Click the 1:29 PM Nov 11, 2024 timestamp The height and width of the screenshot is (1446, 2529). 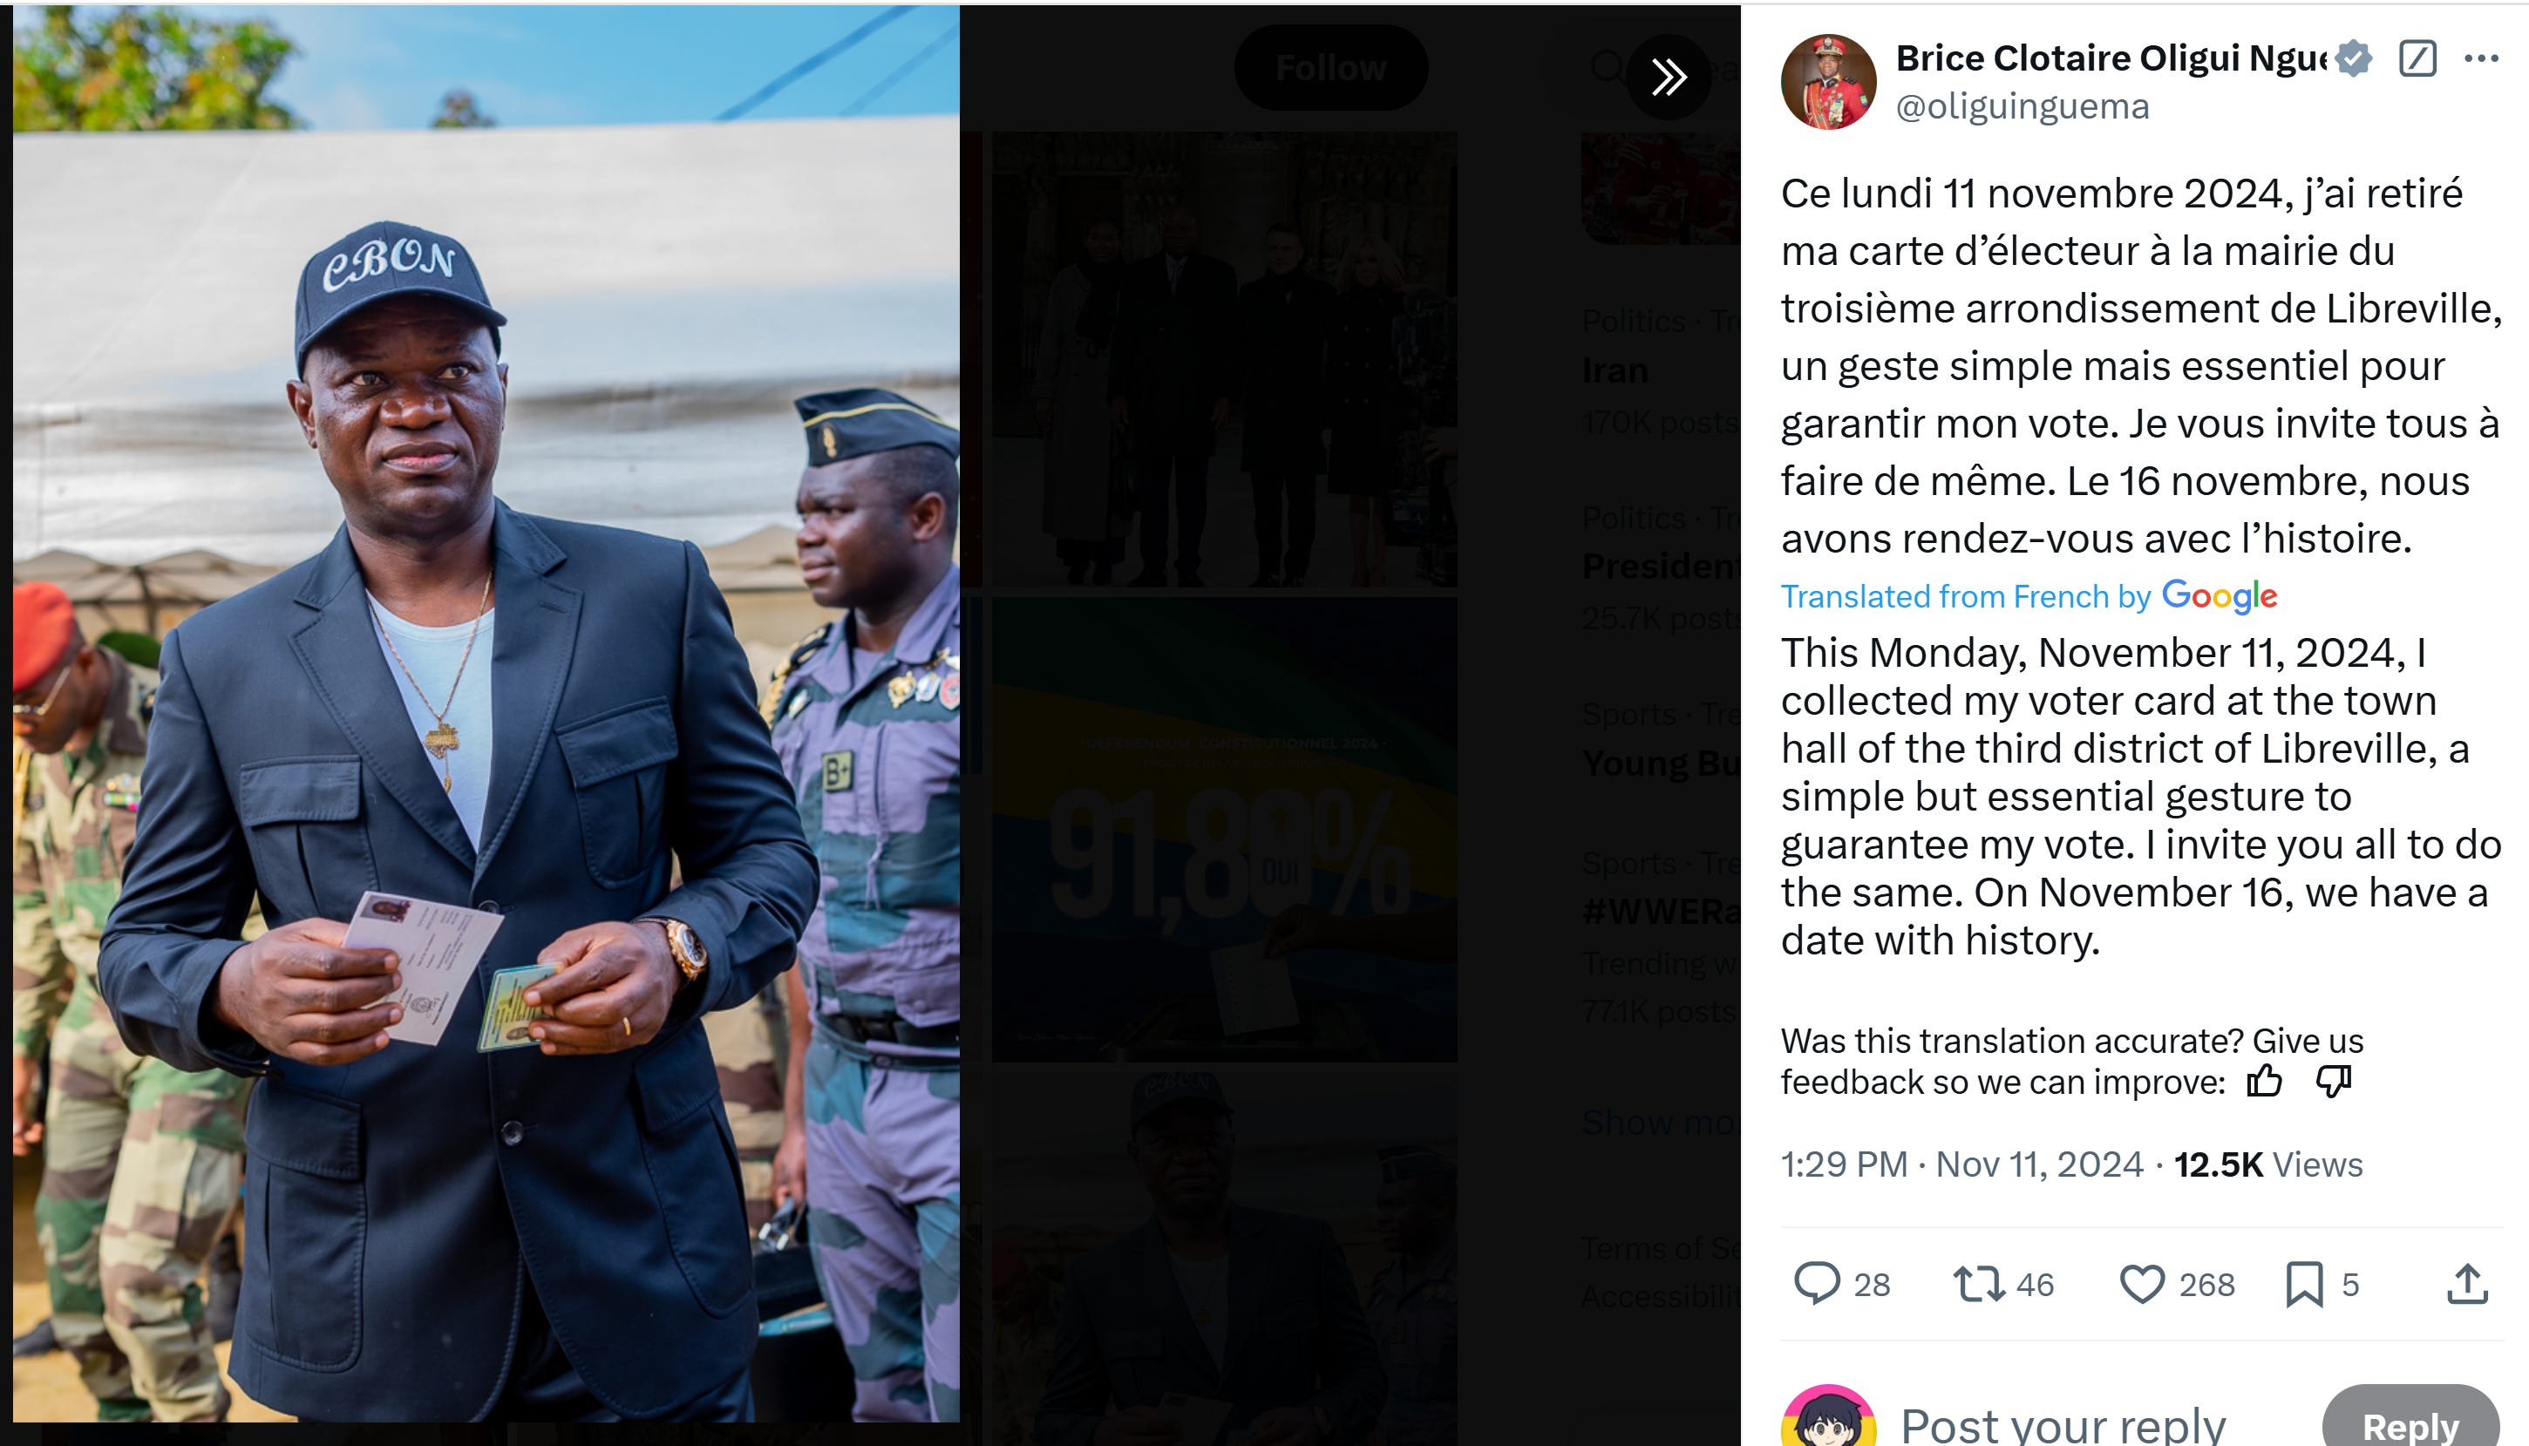(1961, 1164)
